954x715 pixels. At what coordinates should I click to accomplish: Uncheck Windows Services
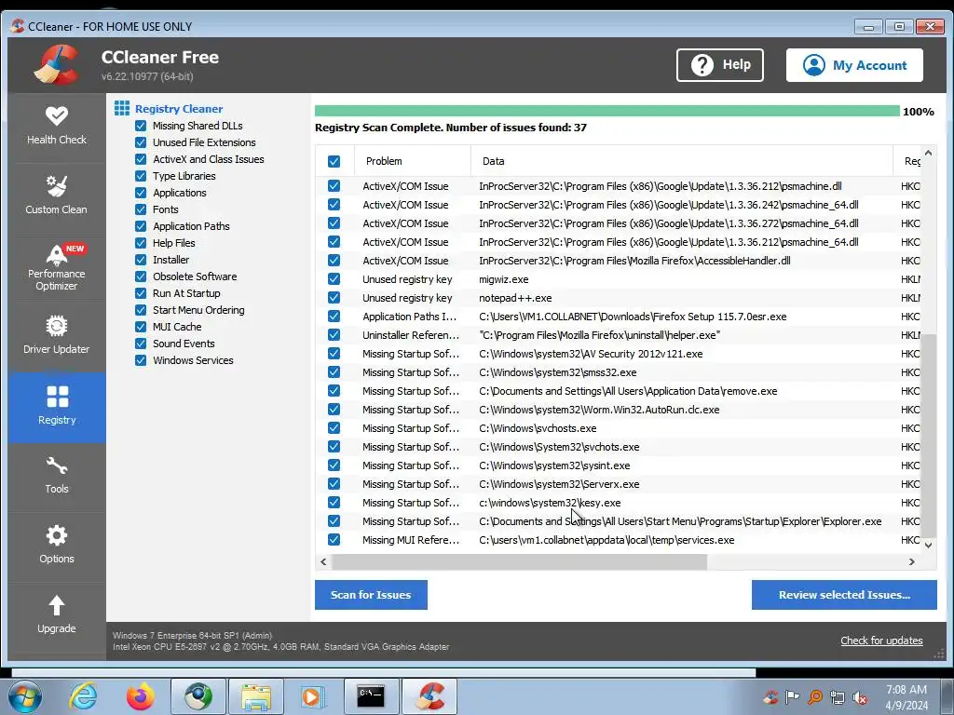pyautogui.click(x=141, y=360)
